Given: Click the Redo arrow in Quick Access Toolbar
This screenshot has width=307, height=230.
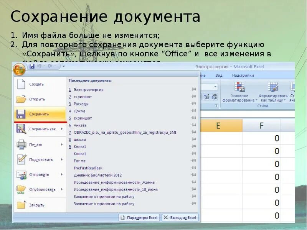Looking at the screenshot, I should pyautogui.click(x=50, y=66).
